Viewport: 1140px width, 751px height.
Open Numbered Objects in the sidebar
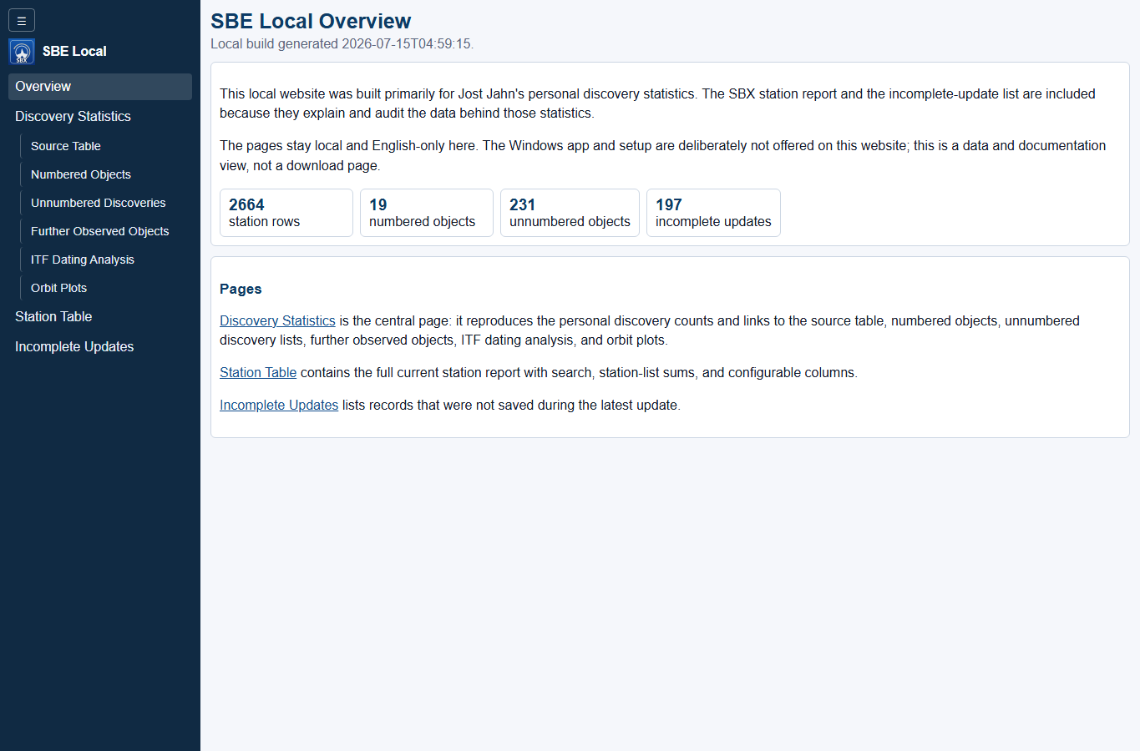click(108, 174)
